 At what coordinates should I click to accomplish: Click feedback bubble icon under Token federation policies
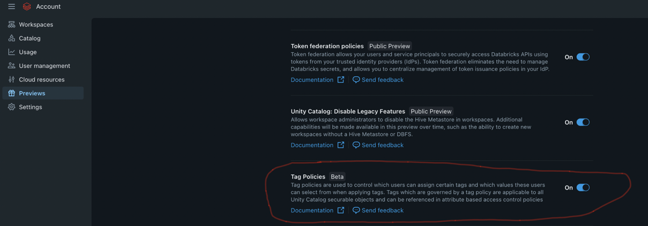[x=356, y=80]
